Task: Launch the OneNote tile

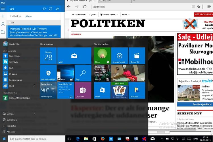Action: (x=83, y=90)
